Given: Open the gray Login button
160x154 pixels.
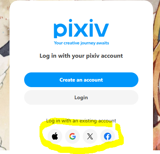Looking at the screenshot, I should click(81, 97).
